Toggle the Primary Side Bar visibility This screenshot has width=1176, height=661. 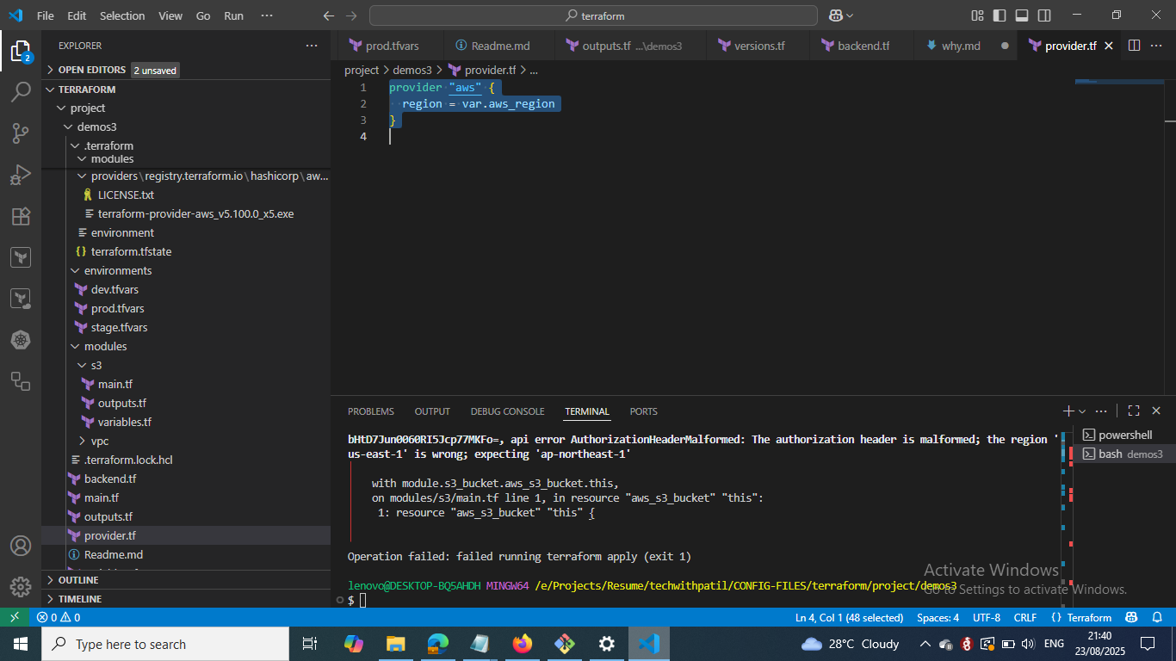pyautogui.click(x=1000, y=15)
